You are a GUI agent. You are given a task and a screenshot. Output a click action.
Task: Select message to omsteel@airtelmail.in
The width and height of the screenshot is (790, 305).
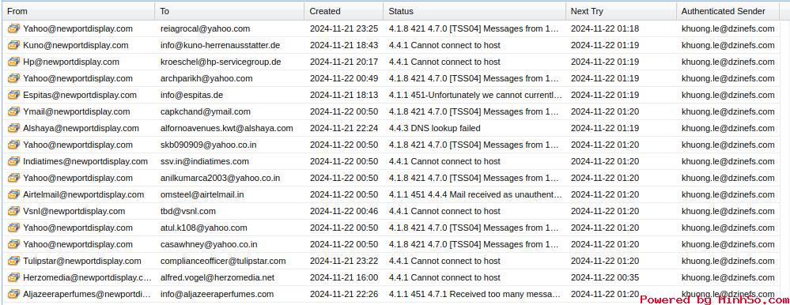(391, 195)
